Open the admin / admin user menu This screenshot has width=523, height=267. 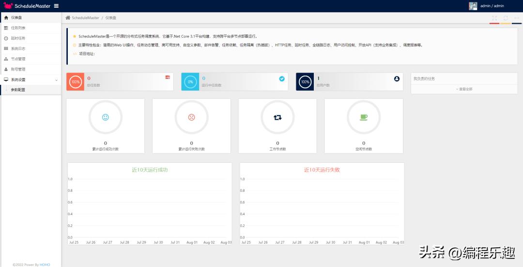(x=492, y=6)
